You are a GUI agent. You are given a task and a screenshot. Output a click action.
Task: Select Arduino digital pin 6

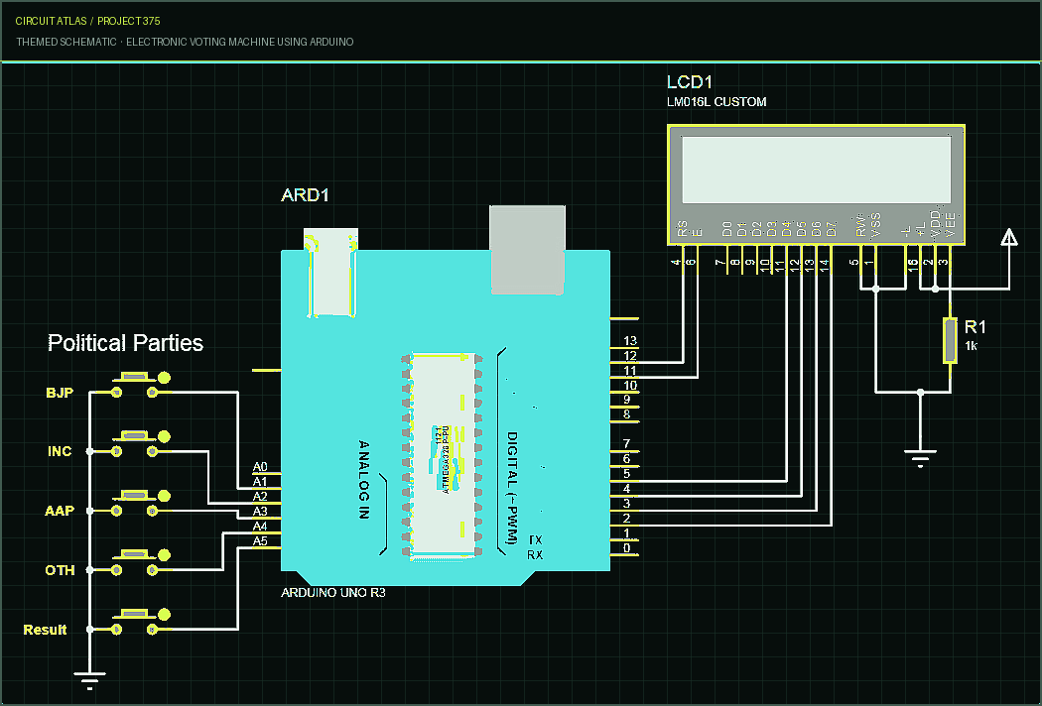(x=626, y=459)
